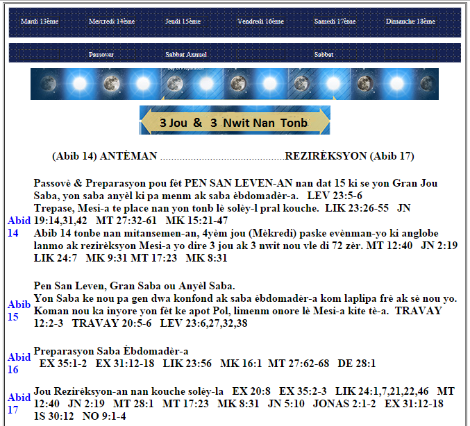470x426 pixels.
Task: Select the Vendredi 16ème header cell
Action: [x=260, y=22]
